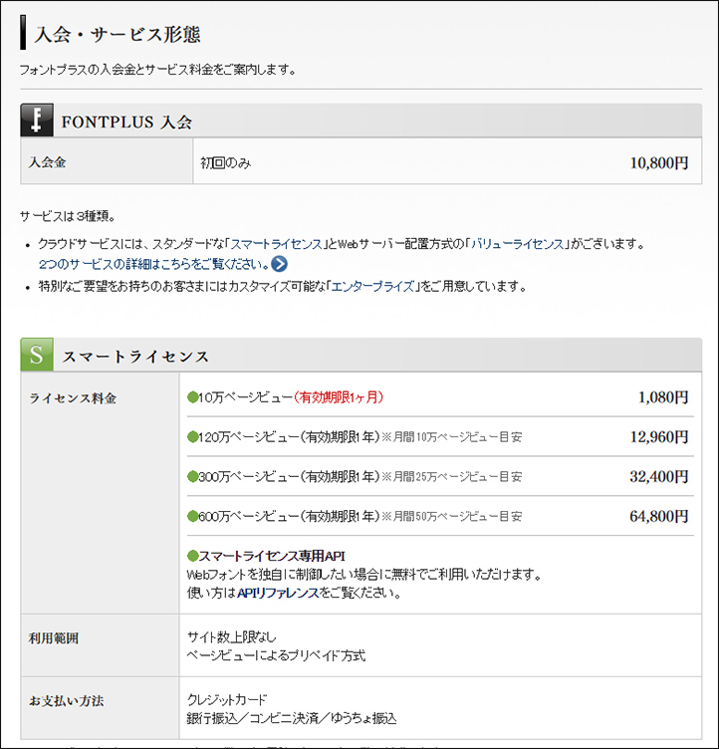Click the red (有効期限1ヶ月) text
This screenshot has height=749, width=719.
339,397
